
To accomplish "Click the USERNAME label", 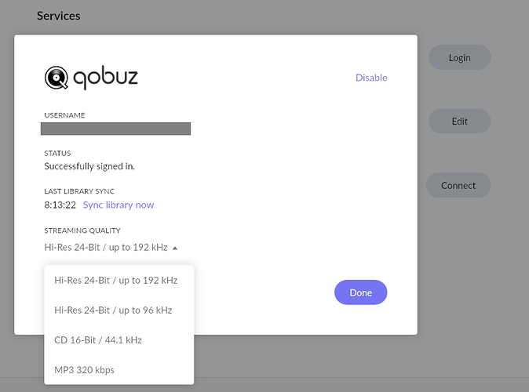I will [64, 115].
